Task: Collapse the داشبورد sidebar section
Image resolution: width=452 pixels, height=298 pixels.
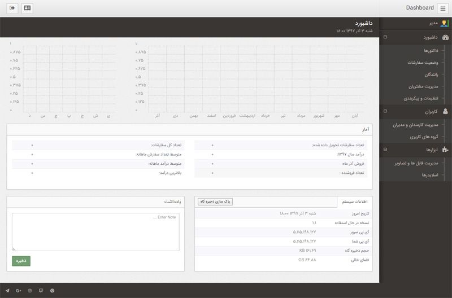Action: [x=385, y=37]
